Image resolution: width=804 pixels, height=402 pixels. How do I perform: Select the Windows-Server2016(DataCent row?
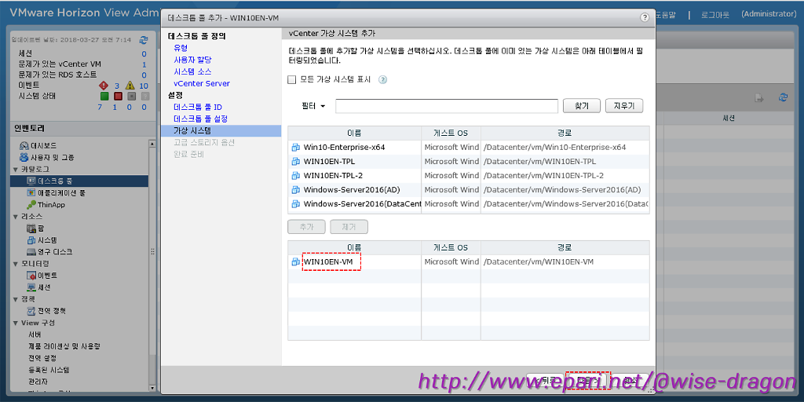pos(469,204)
